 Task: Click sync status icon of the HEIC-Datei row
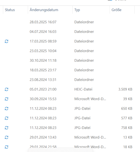pyautogui.click(x=6, y=89)
